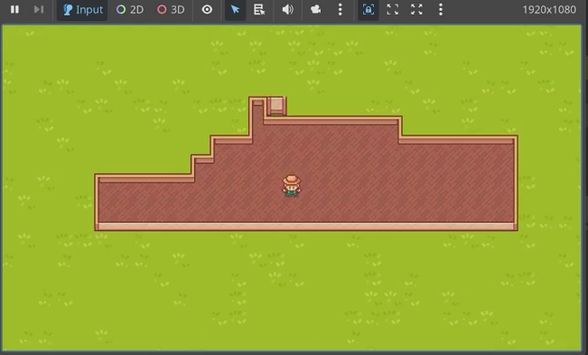Viewport: 588px width, 355px height.
Task: Mute the game audio speaker icon
Action: (x=287, y=9)
